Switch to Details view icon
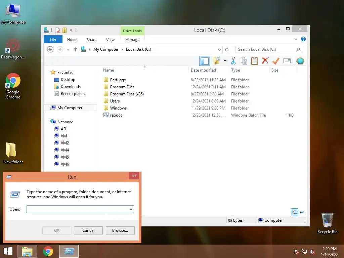Image resolution: width=344 pixels, height=258 pixels. (x=294, y=212)
